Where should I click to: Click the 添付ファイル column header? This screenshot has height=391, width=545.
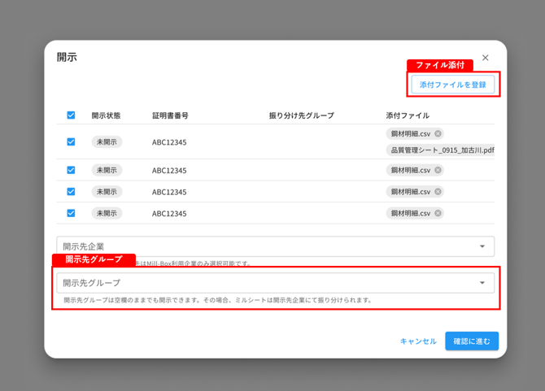pos(408,115)
